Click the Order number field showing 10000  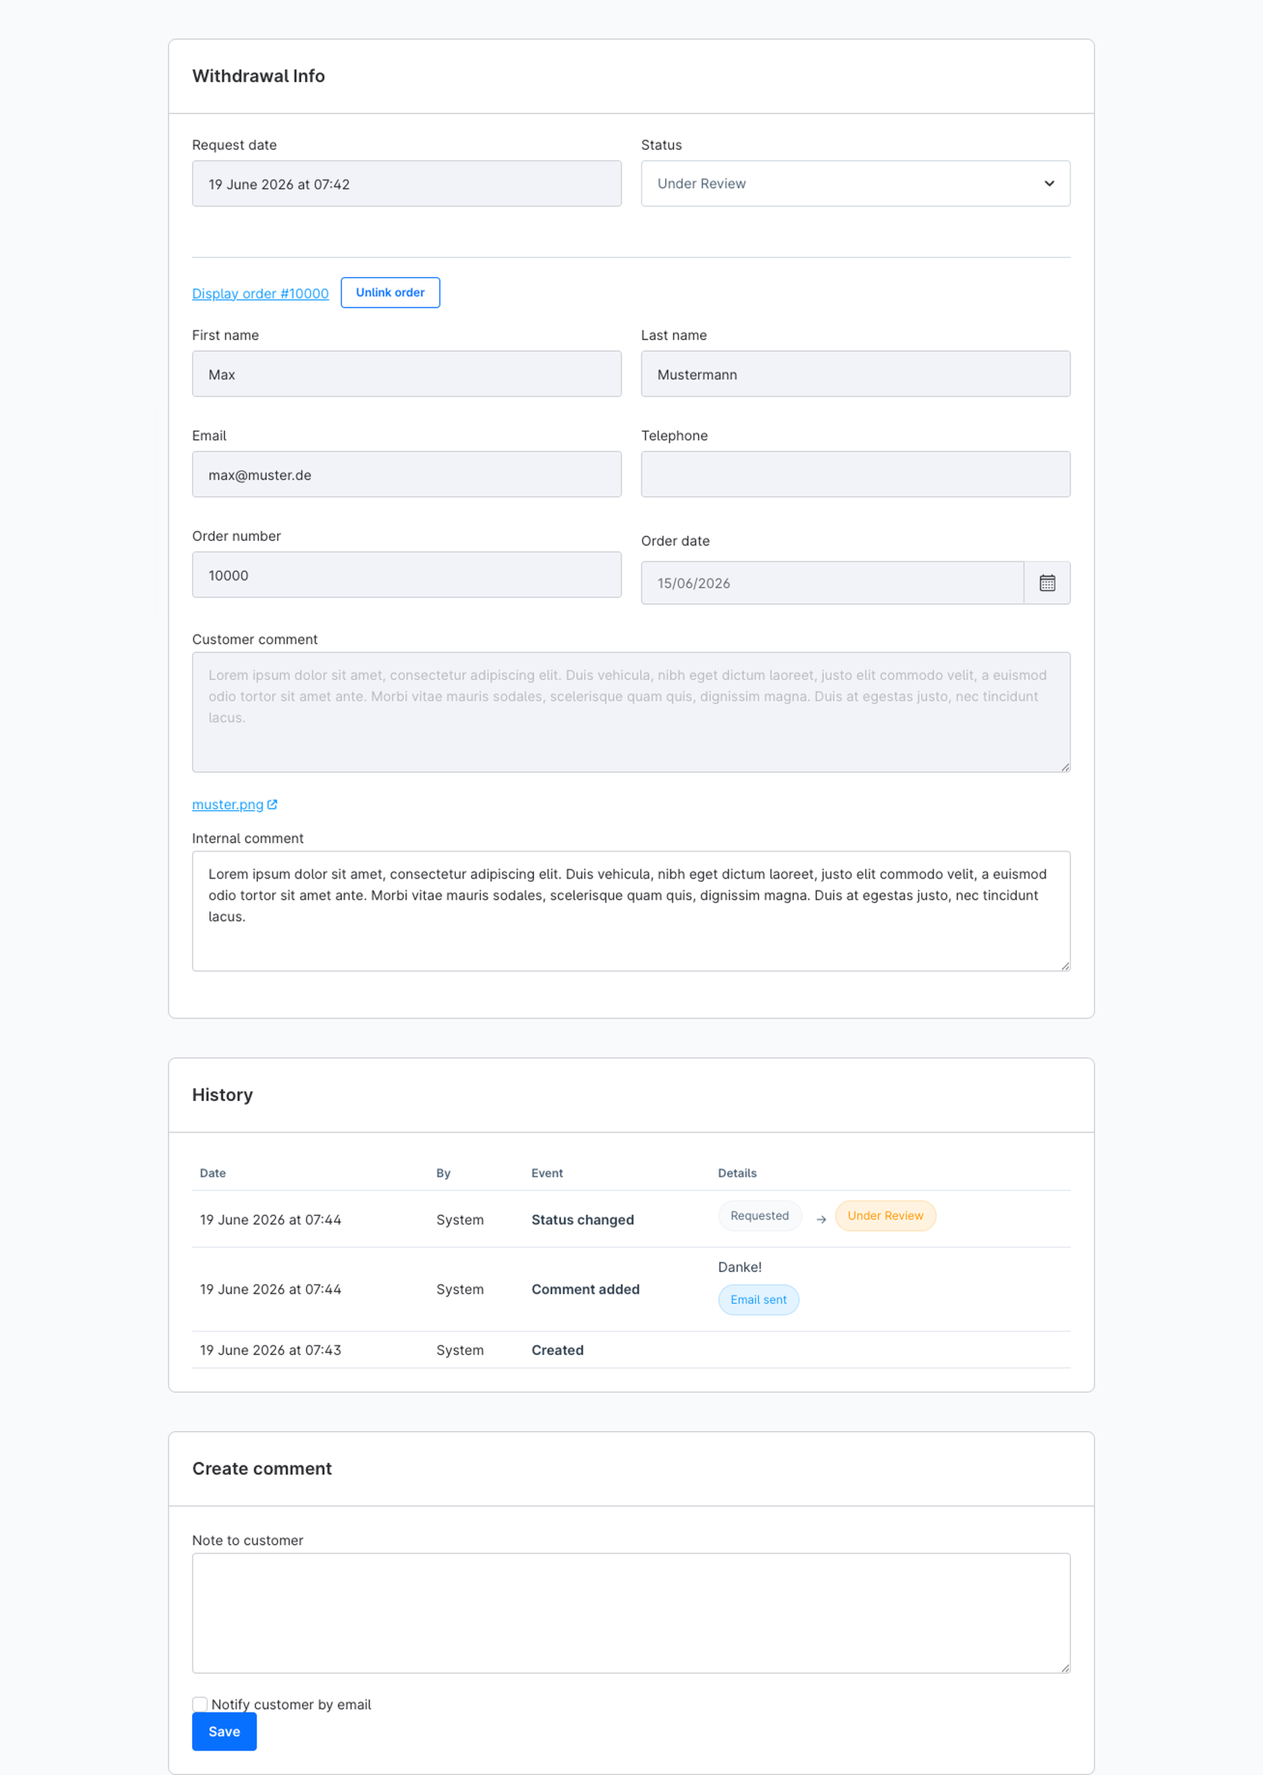pos(407,575)
